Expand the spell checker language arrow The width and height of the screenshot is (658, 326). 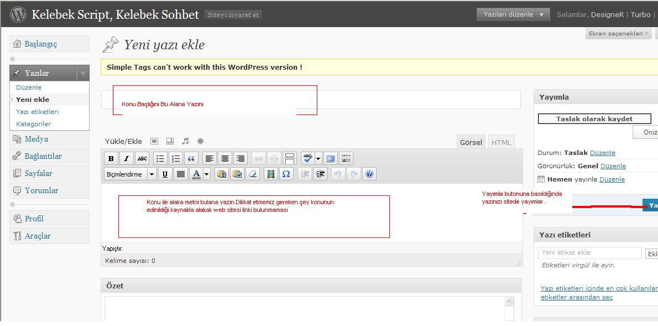[x=318, y=158]
